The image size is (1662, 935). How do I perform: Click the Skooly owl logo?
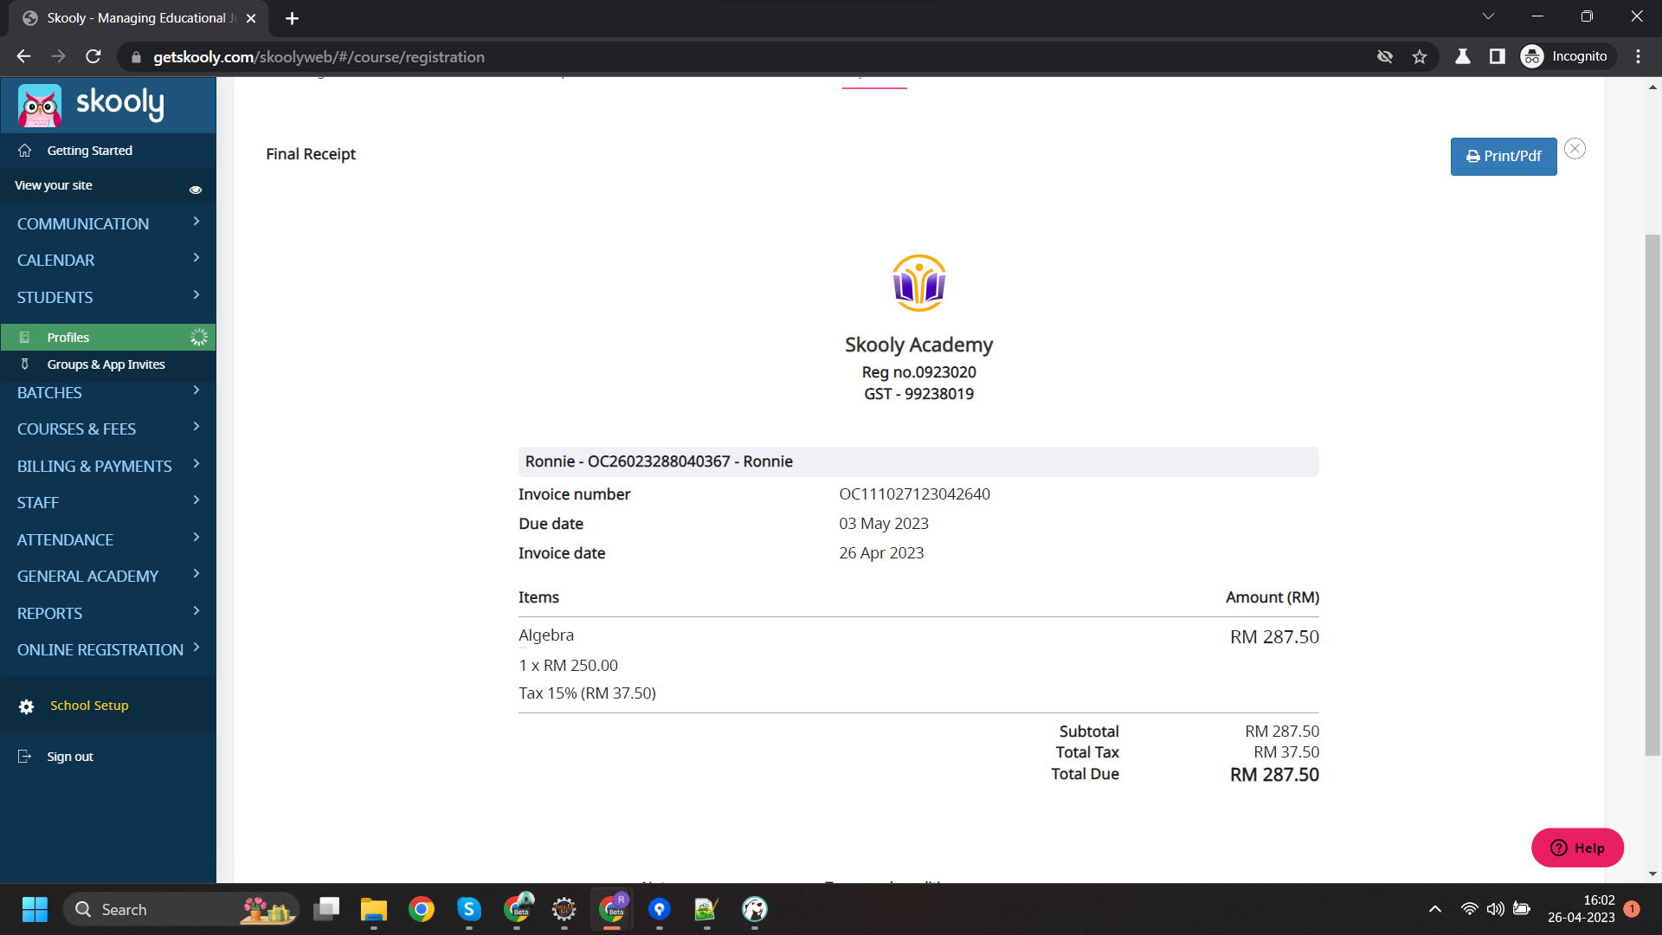[40, 106]
